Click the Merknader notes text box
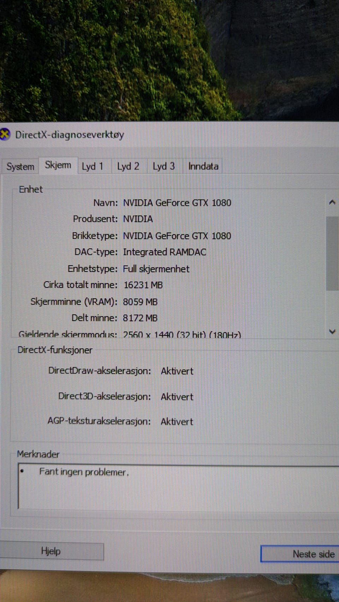The image size is (339, 602). (178, 487)
